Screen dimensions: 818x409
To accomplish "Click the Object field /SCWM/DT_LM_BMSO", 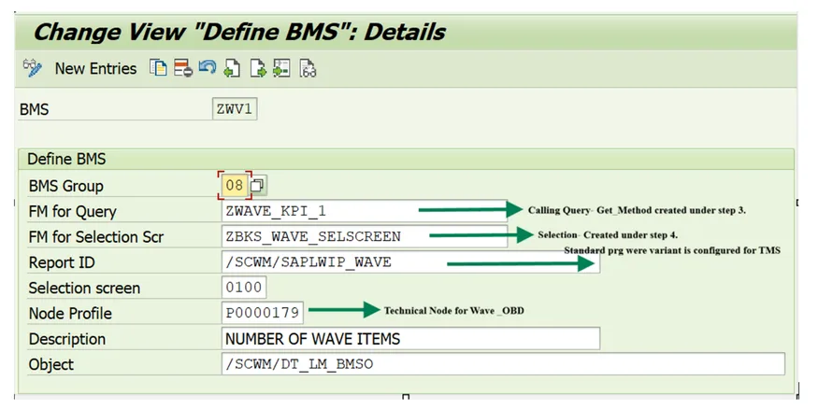I will click(x=503, y=363).
